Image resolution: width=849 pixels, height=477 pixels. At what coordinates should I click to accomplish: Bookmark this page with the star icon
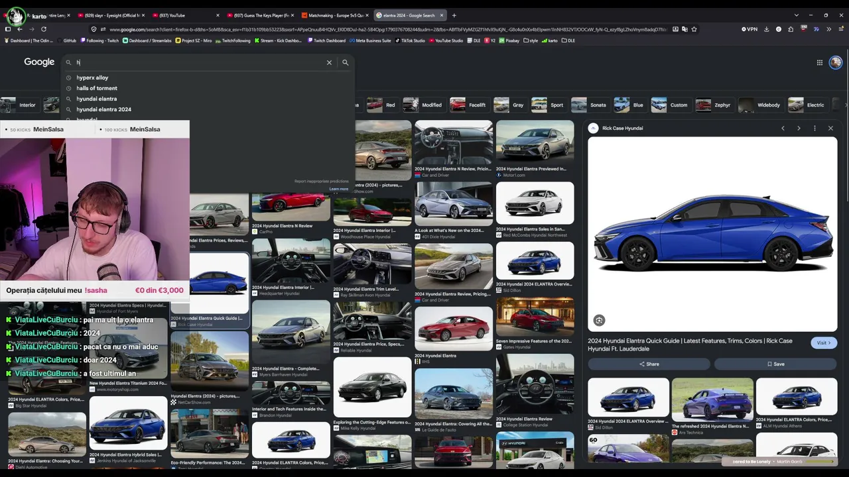tap(694, 29)
